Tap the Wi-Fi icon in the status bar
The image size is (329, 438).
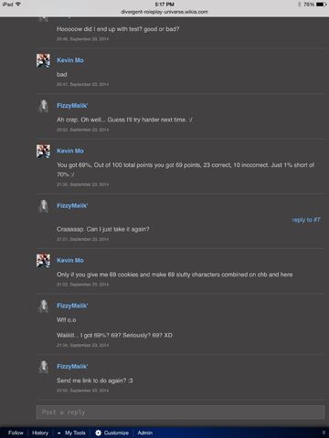click(18, 5)
